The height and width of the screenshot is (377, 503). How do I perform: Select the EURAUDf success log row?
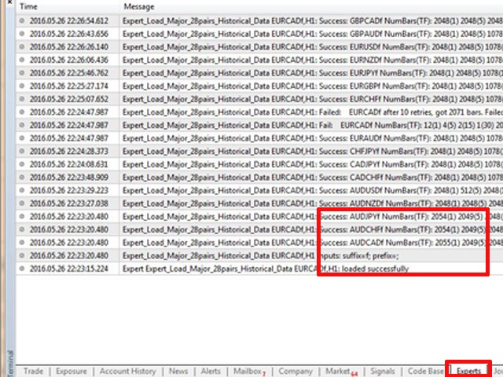coord(259,138)
